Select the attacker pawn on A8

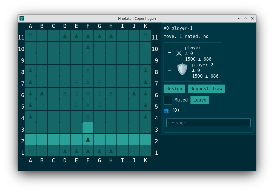click(30, 70)
